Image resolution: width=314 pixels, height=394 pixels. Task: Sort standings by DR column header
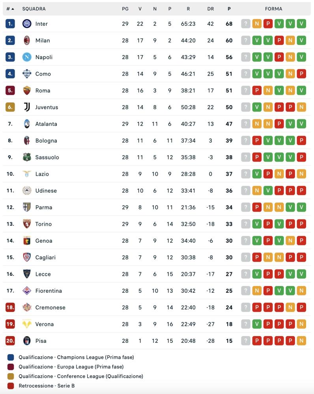click(x=210, y=9)
